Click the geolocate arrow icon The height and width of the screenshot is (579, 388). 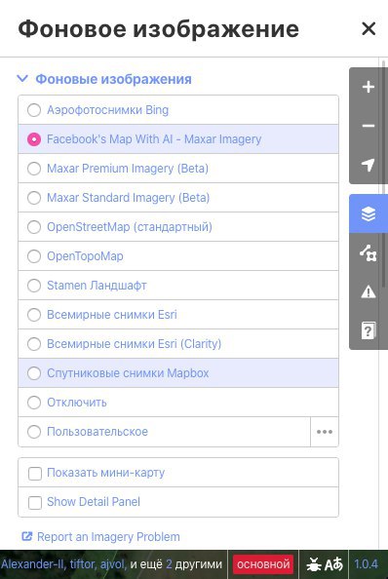369,165
